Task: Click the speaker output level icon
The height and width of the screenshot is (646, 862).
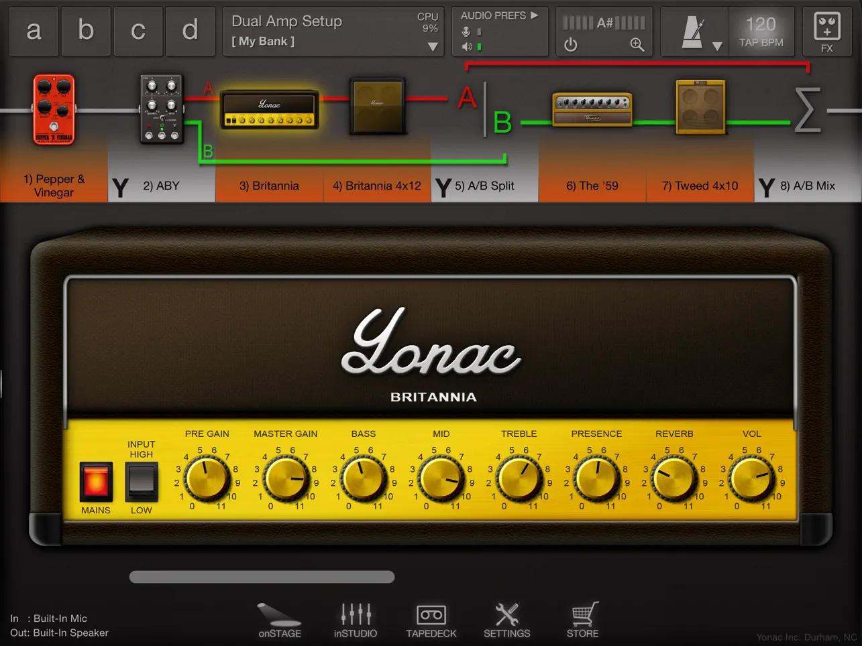Action: 466,47
